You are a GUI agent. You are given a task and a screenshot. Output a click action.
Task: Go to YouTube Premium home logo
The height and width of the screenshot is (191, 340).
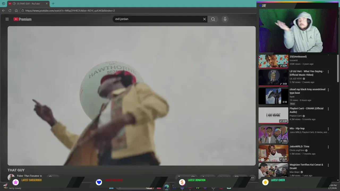[x=23, y=19]
